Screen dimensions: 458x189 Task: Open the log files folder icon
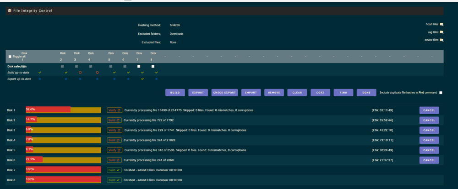coord(442,32)
